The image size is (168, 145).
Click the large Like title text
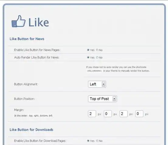[39, 22]
